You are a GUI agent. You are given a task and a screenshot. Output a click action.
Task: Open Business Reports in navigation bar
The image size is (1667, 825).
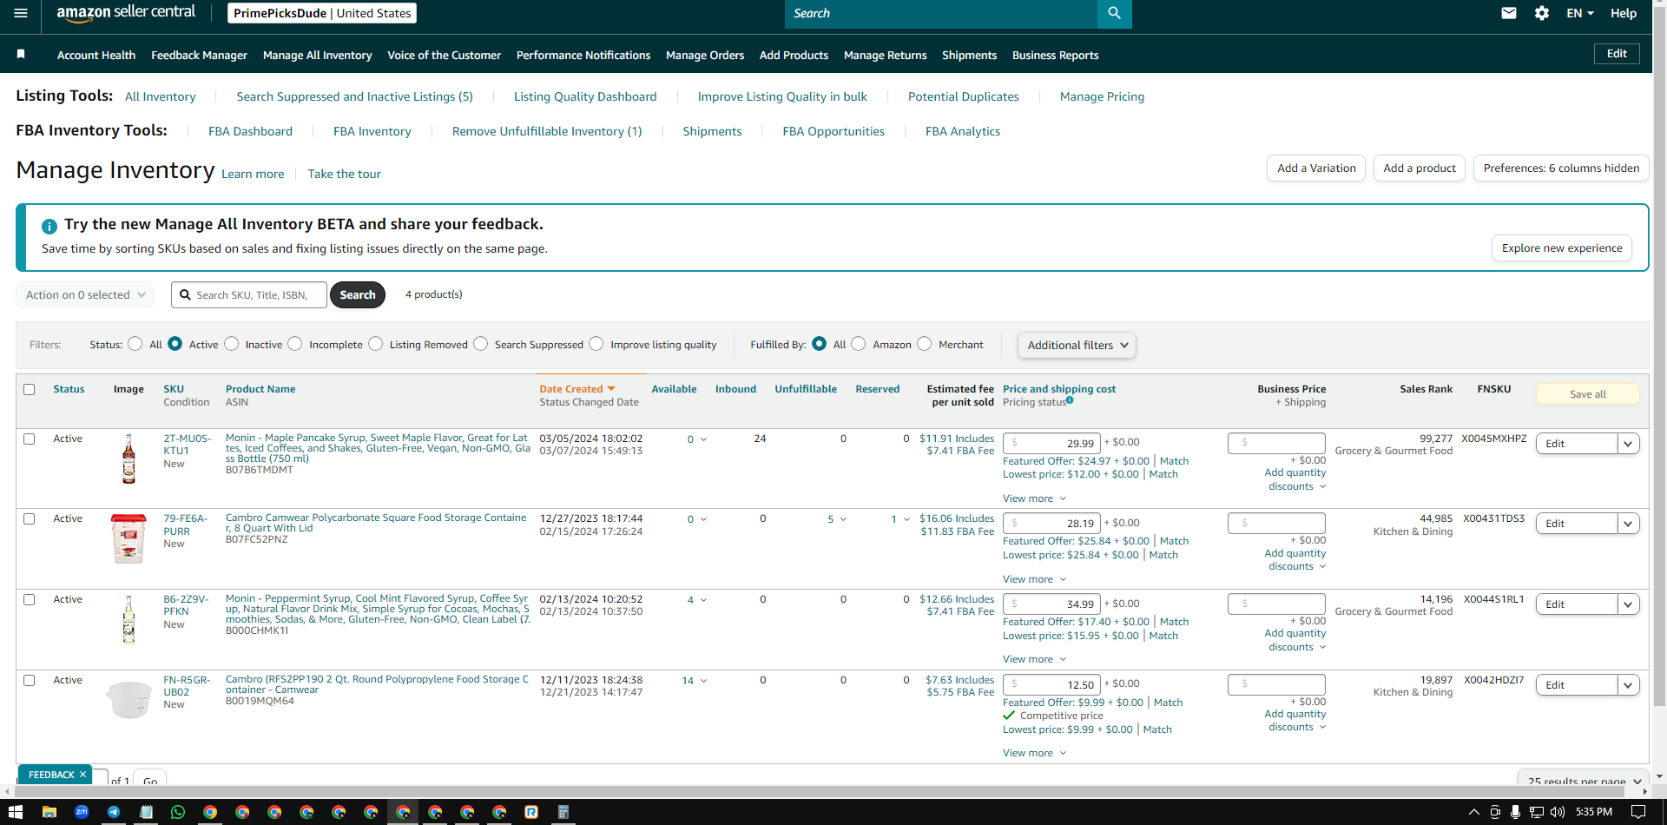pos(1056,55)
